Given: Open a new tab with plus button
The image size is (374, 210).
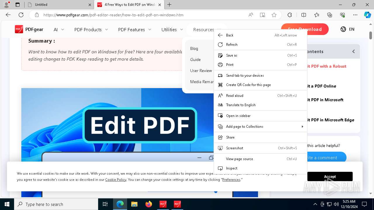Looking at the screenshot, I should tap(169, 4).
